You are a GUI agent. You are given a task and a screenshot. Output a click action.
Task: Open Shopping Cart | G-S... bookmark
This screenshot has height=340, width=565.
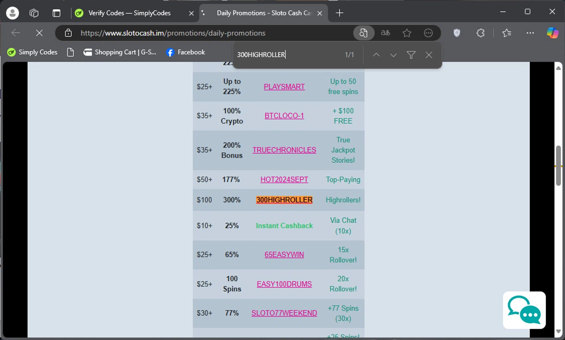(x=120, y=52)
